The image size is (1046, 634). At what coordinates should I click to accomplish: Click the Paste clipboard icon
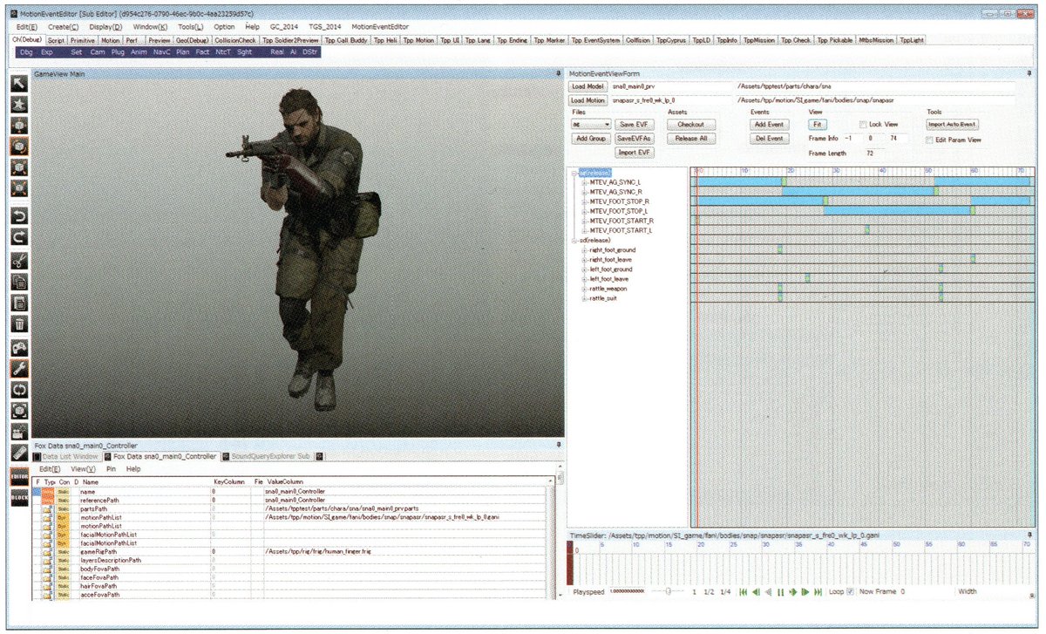pyautogui.click(x=19, y=303)
